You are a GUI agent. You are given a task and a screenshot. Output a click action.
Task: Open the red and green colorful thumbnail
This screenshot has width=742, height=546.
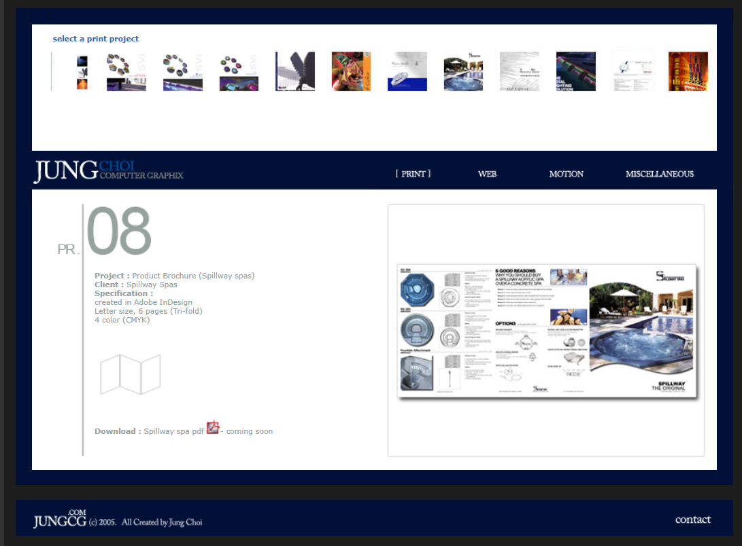click(351, 71)
